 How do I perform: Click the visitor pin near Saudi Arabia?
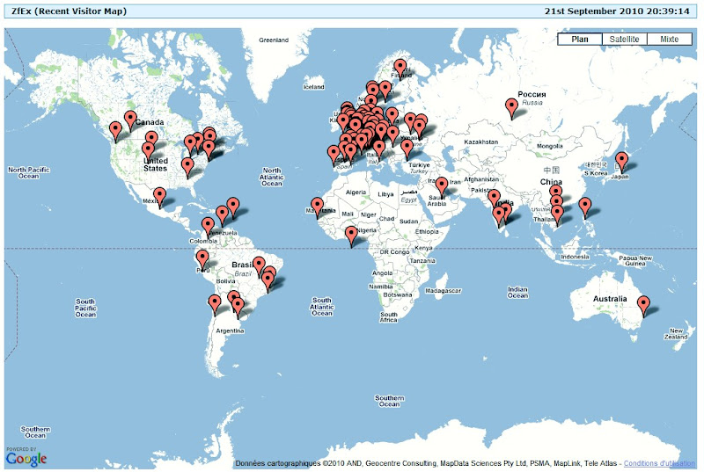[442, 187]
